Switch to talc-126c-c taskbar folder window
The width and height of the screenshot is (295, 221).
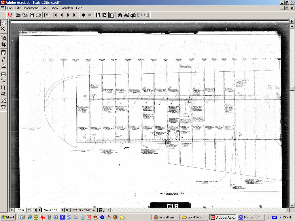tap(195, 217)
